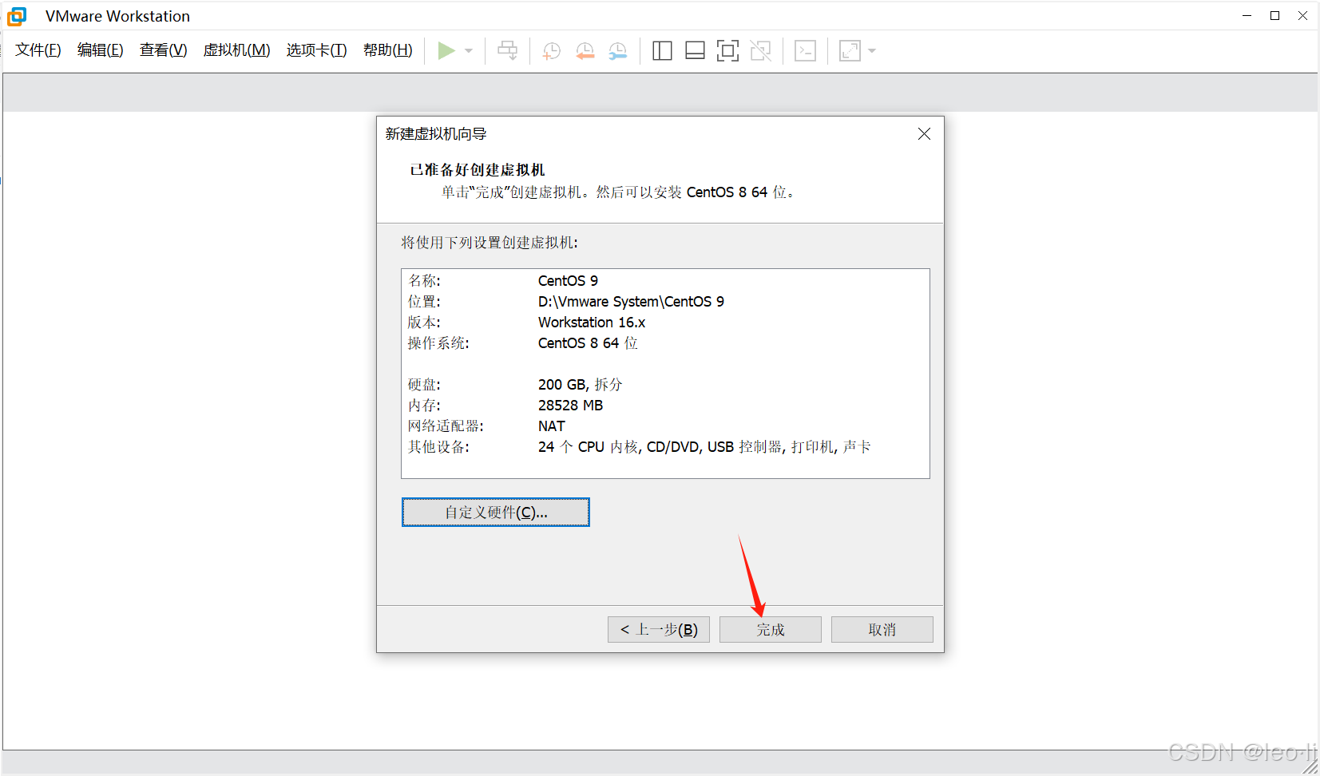Maximize the VMware Workstation window
The height and width of the screenshot is (776, 1320).
pyautogui.click(x=1275, y=16)
